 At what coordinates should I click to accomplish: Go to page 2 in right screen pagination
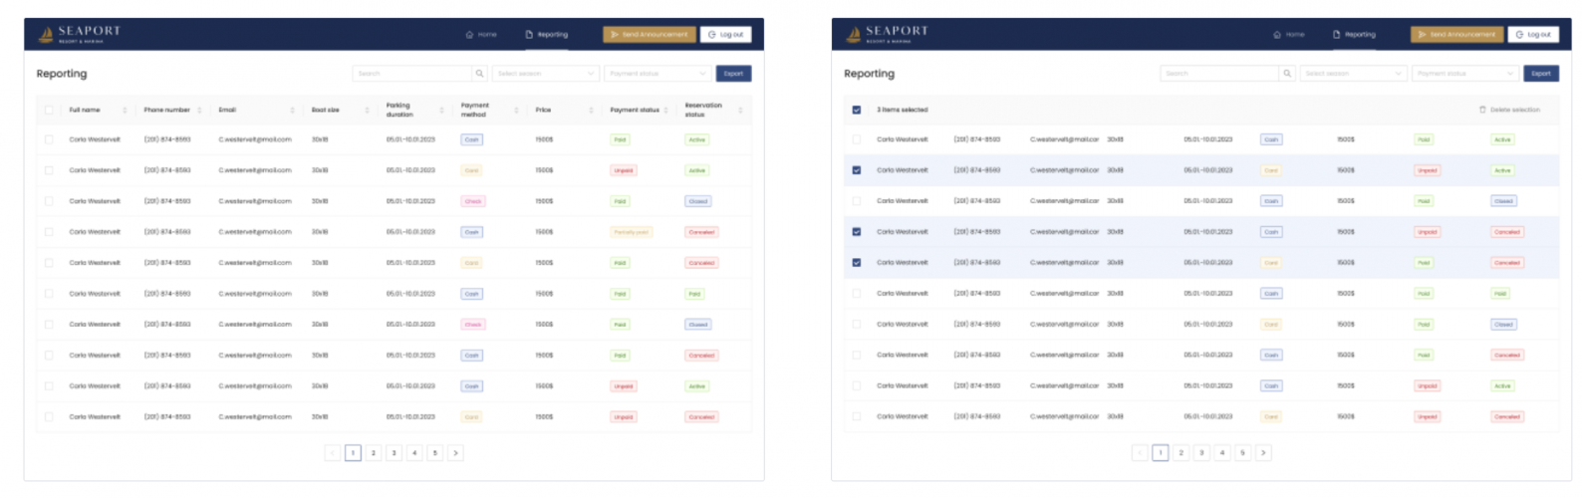click(x=1182, y=453)
